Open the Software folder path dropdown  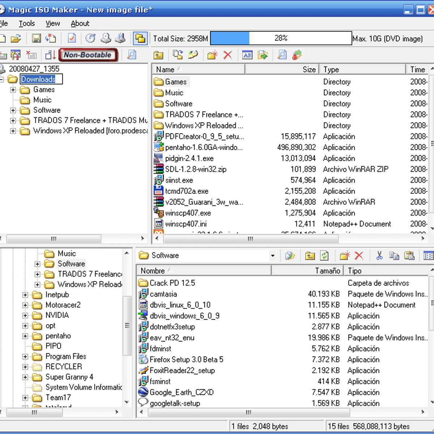point(273,256)
